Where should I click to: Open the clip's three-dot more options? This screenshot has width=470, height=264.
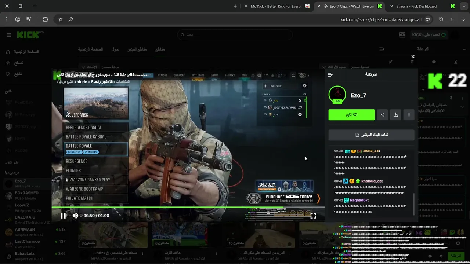click(x=409, y=115)
